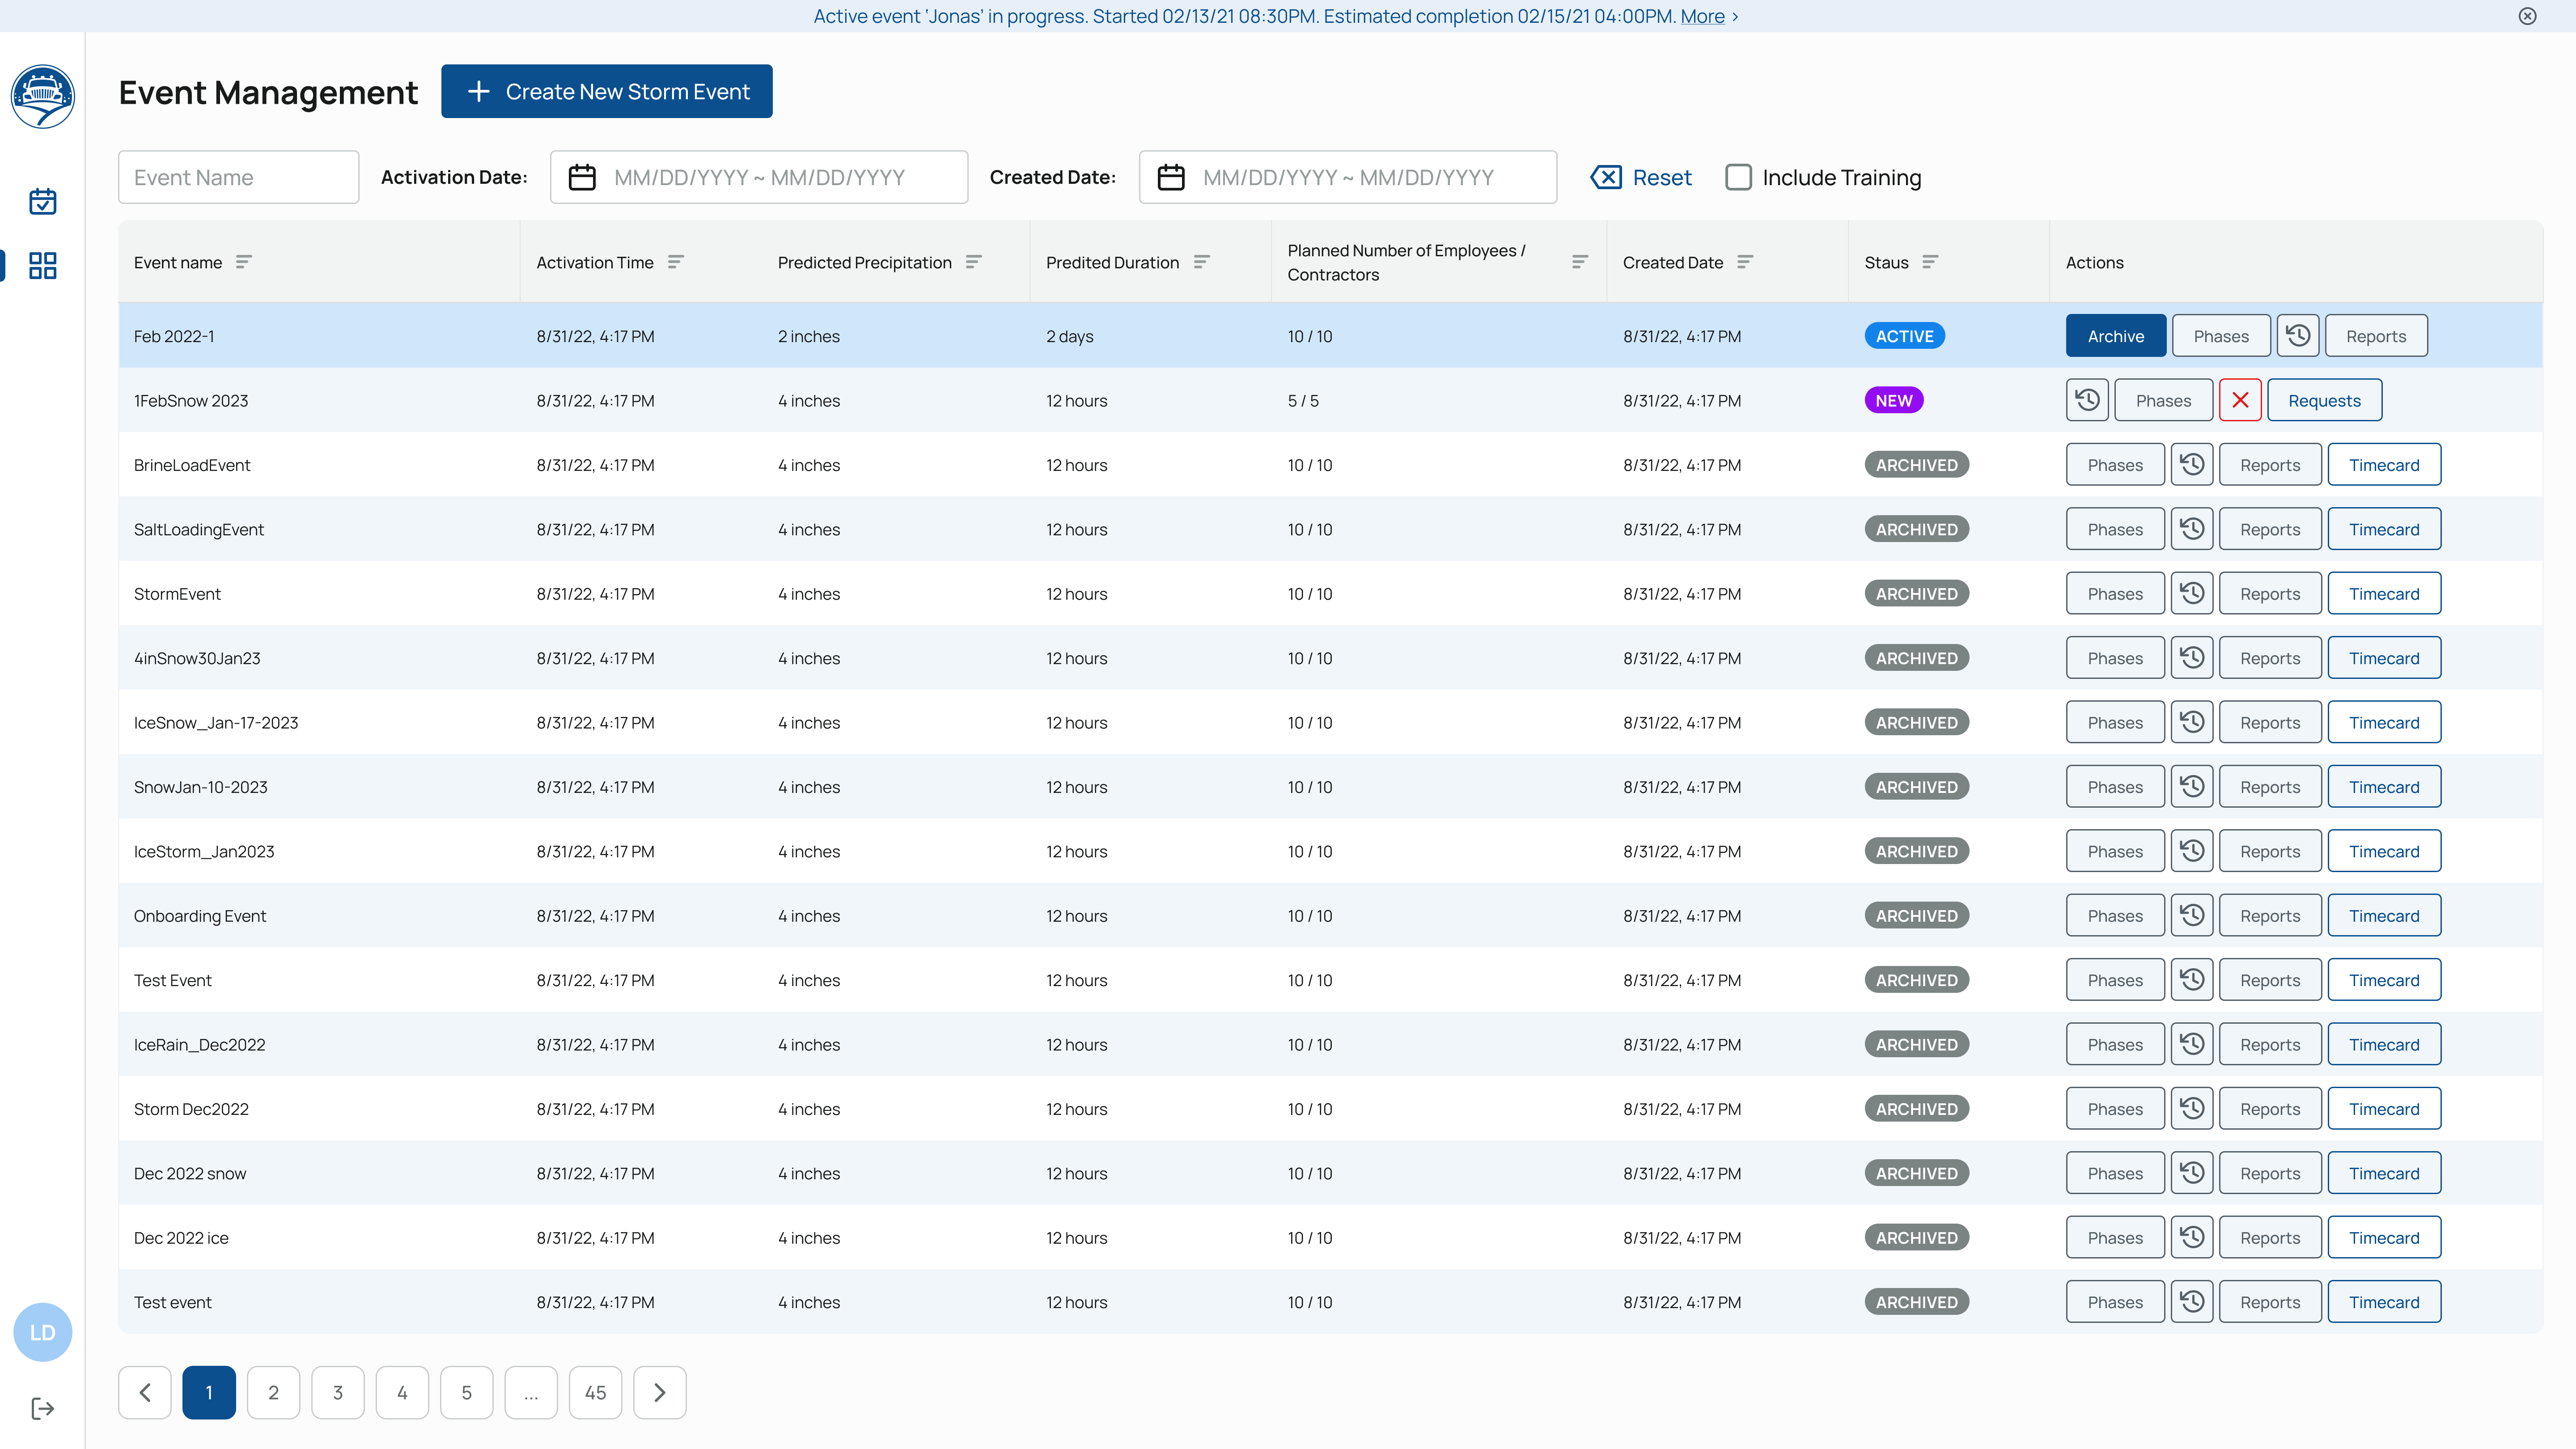
Task: Sort by Staus column
Action: tap(1930, 262)
